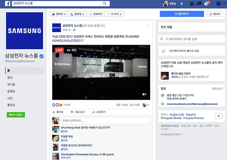
Task: Click the 홈 link in top bar
Action: (x=182, y=4)
